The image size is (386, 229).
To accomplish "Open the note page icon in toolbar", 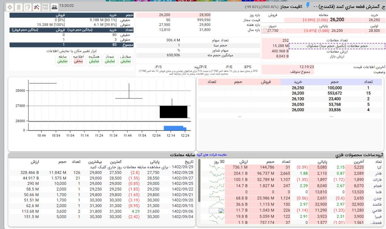I will [x=27, y=7].
